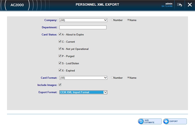Uncheck S - Lost/Stolen status
Screen dimensions: 195x128
pos(60,63)
